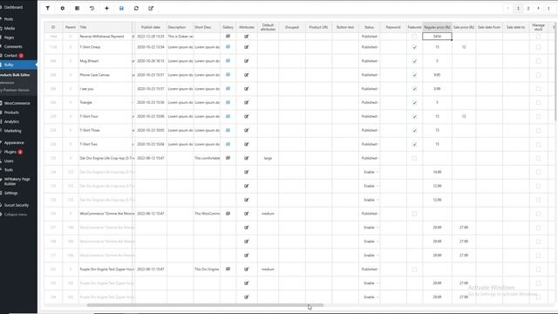Click the plus add-product icon

coord(106,8)
